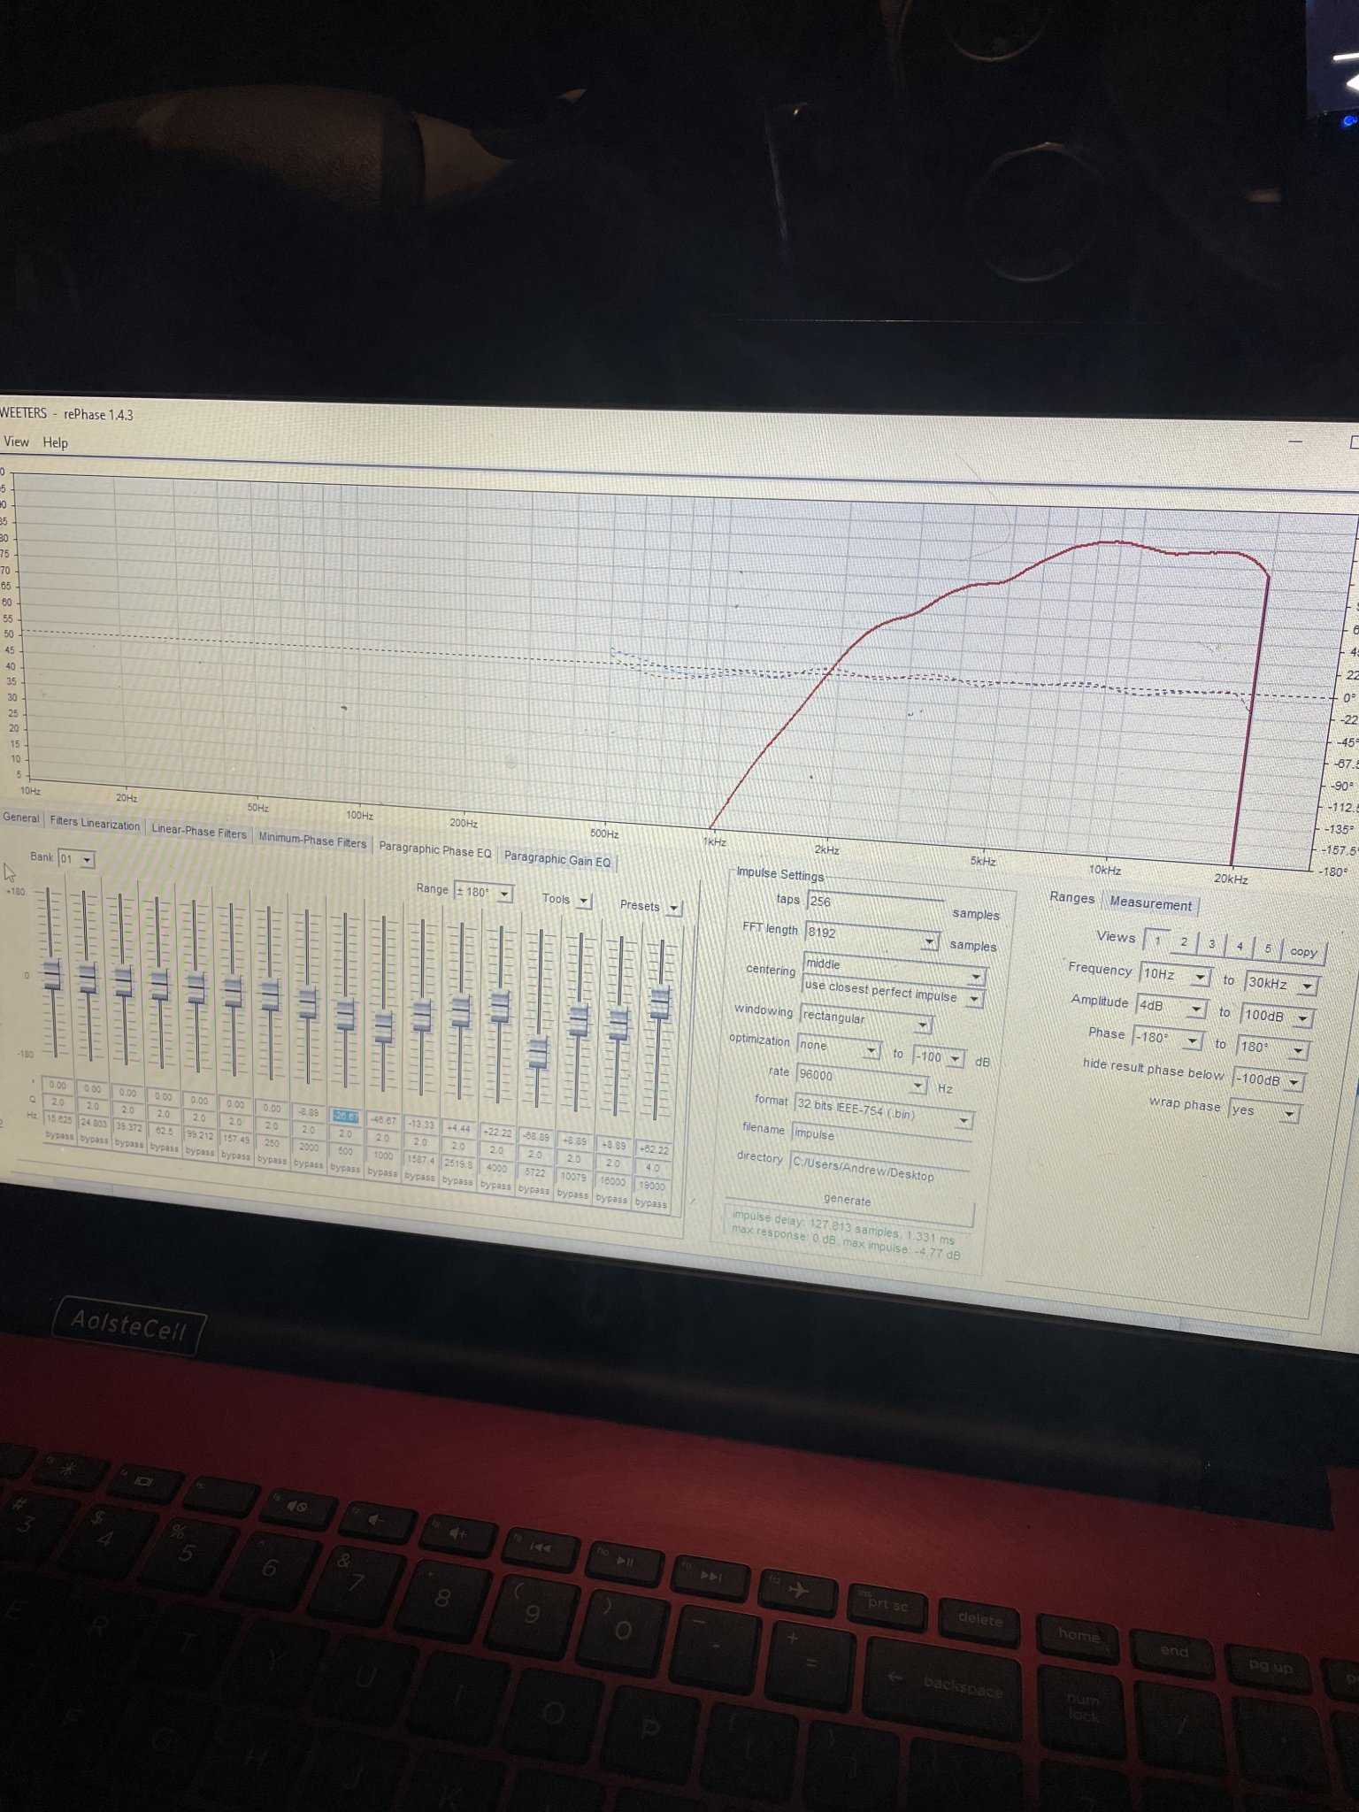Click the 500 Hz band phase slider

pyautogui.click(x=345, y=1014)
